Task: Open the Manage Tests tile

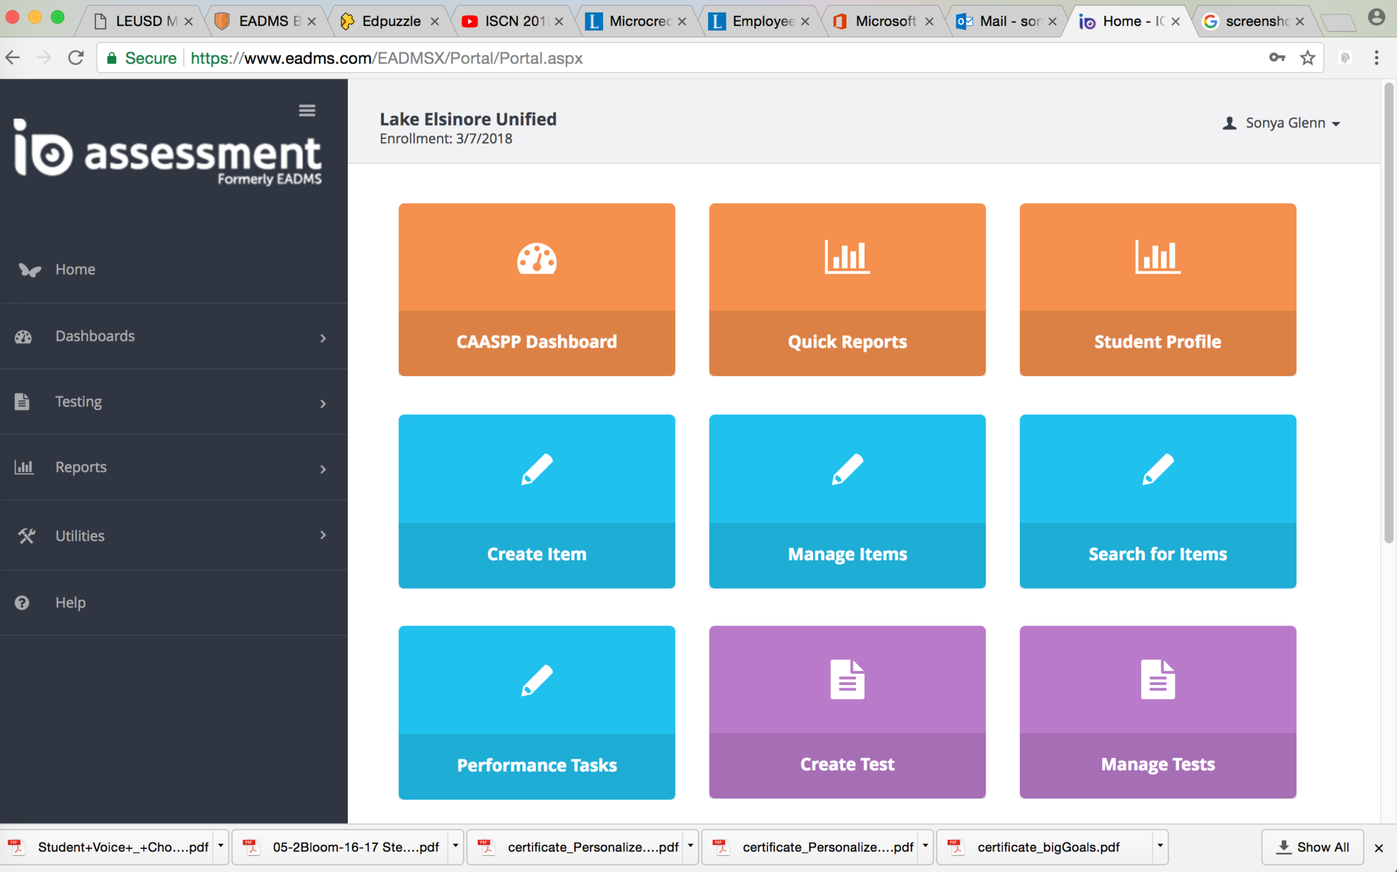Action: (1158, 712)
